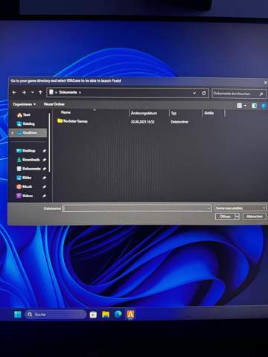The width and height of the screenshot is (268, 357).
Task: Select Desktop in the navigation pane
Action: click(x=29, y=151)
